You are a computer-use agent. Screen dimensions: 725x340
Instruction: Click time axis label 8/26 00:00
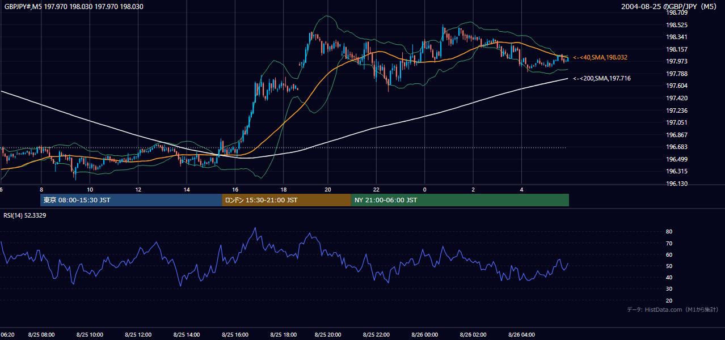point(424,335)
